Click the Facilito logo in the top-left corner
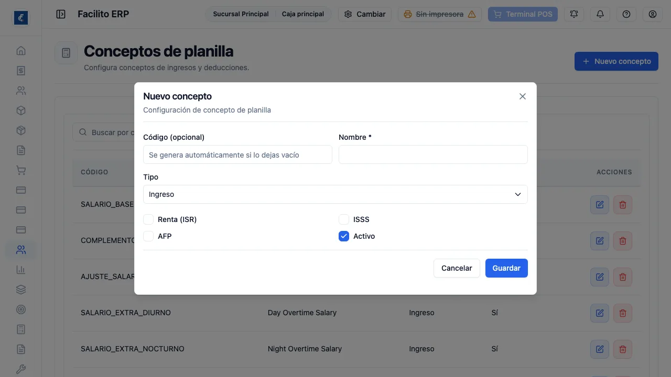Viewport: 671px width, 377px height. 21,18
